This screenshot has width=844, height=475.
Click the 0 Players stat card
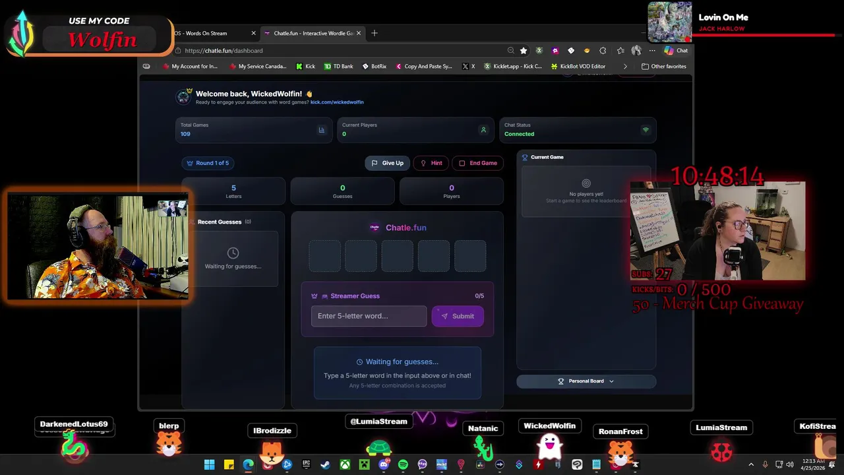452,191
